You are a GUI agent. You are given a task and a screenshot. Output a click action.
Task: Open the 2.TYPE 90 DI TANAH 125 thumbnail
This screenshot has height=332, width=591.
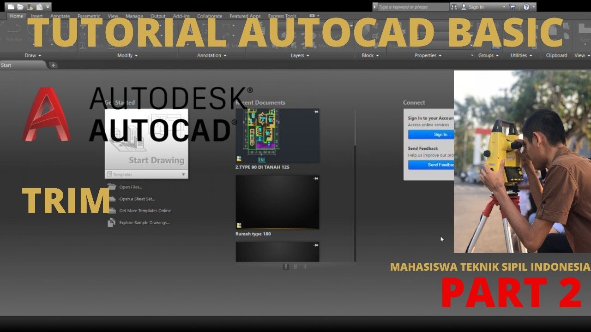pos(277,136)
